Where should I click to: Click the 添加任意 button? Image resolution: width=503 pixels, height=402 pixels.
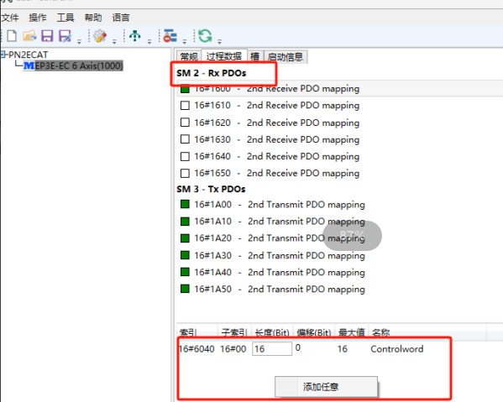326,387
